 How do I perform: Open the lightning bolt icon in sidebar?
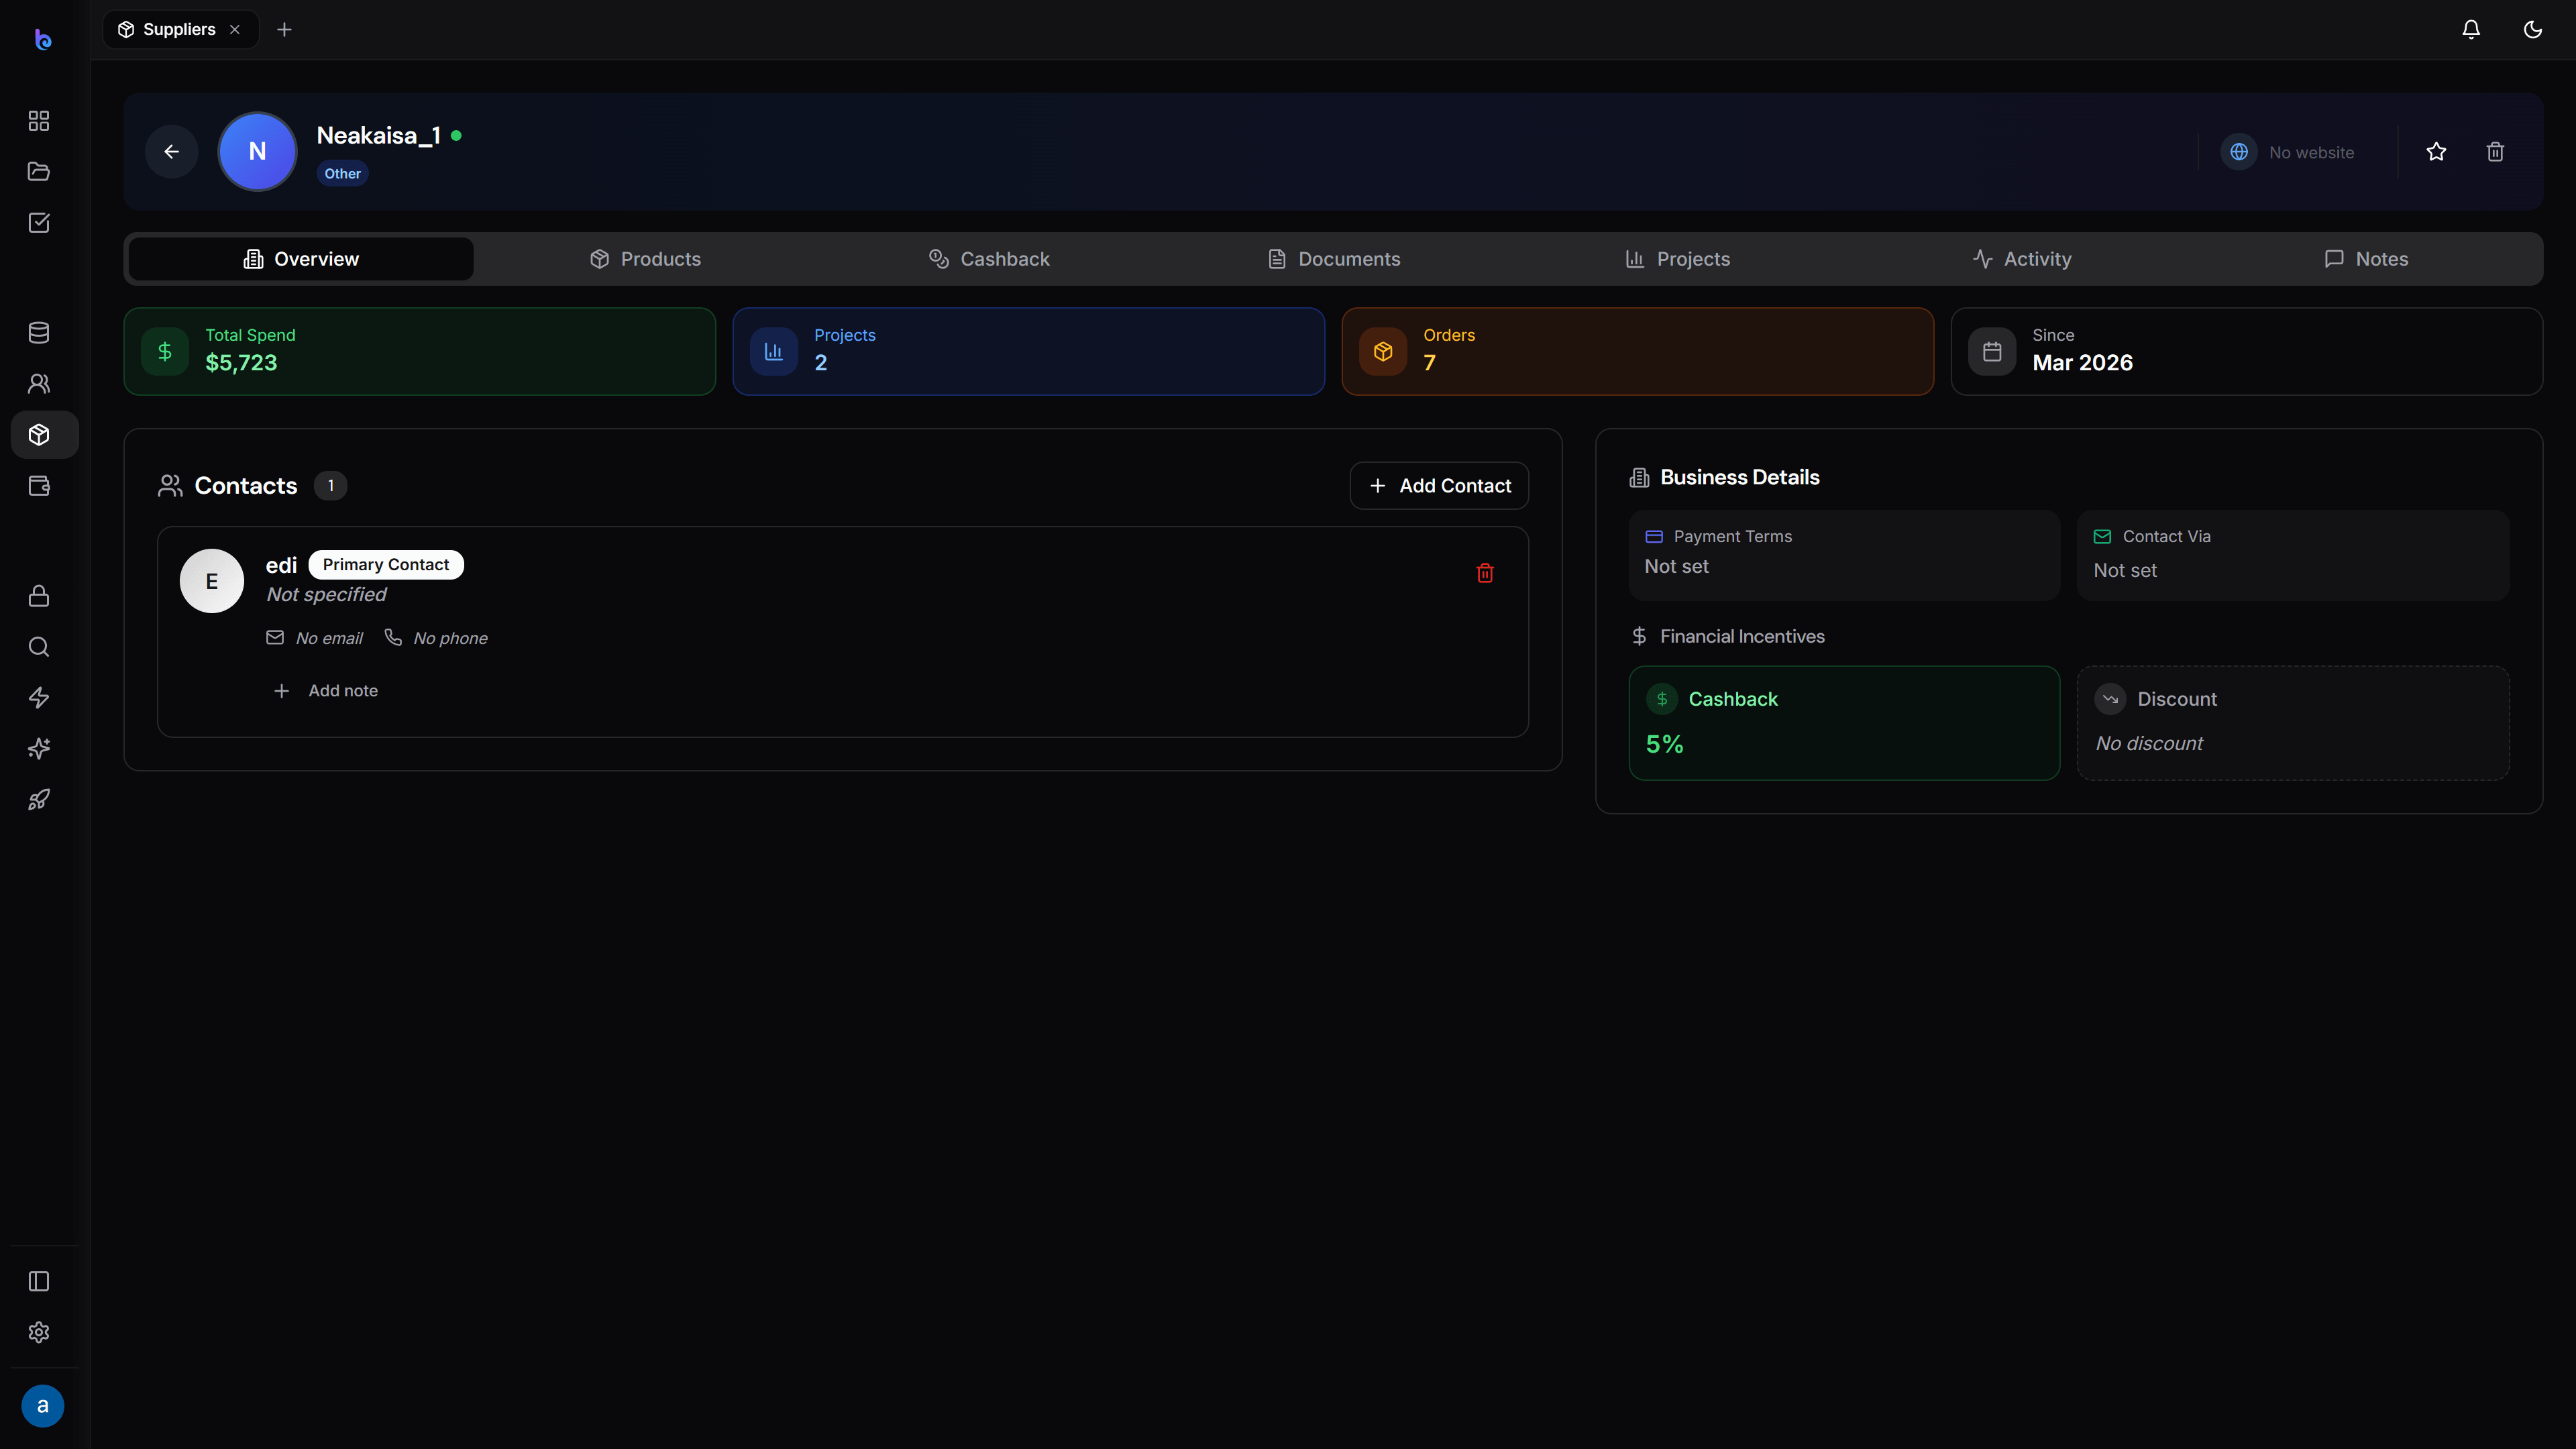tap(39, 698)
